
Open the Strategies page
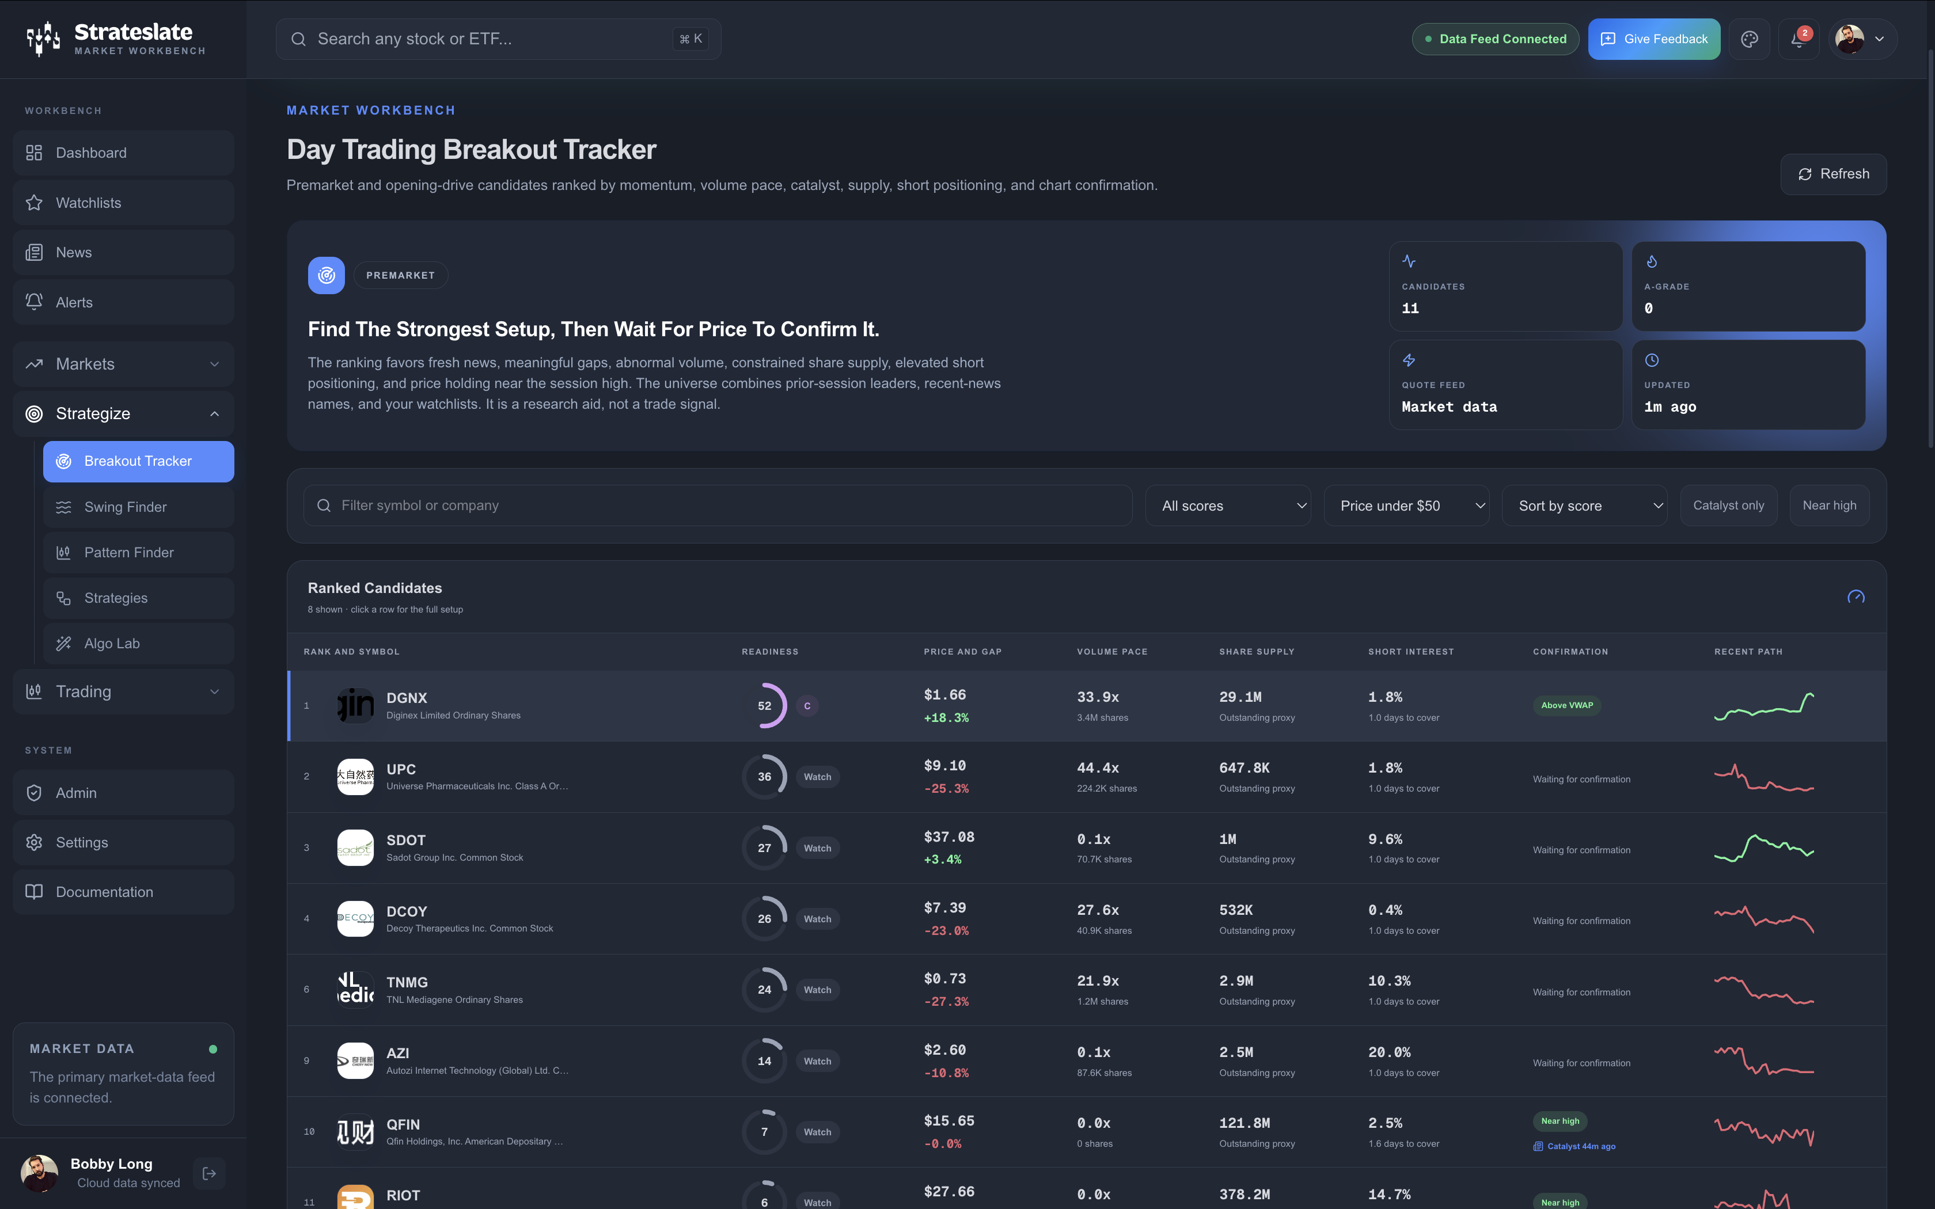point(138,598)
